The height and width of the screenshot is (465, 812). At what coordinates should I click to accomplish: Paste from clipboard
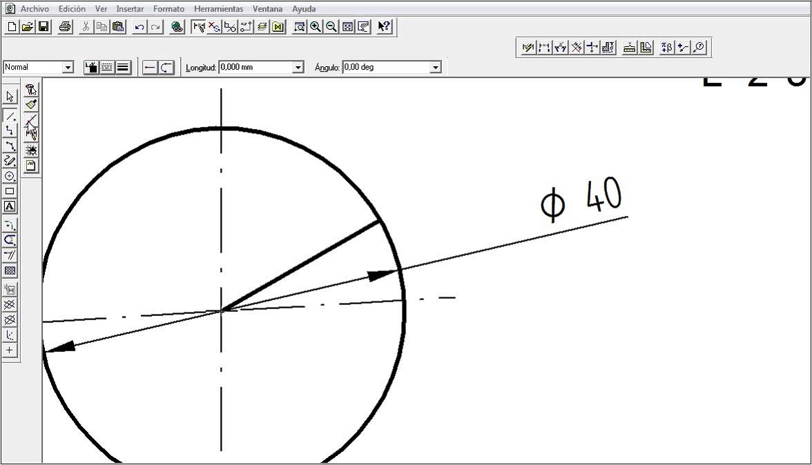[x=118, y=27]
